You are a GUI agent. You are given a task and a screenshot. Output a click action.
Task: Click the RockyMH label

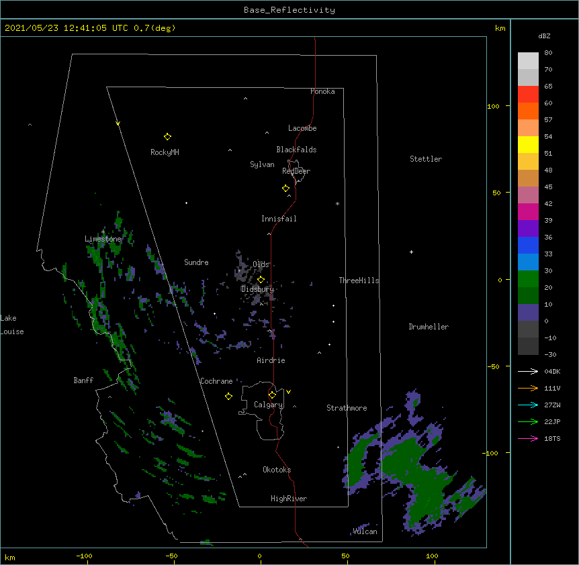point(165,152)
